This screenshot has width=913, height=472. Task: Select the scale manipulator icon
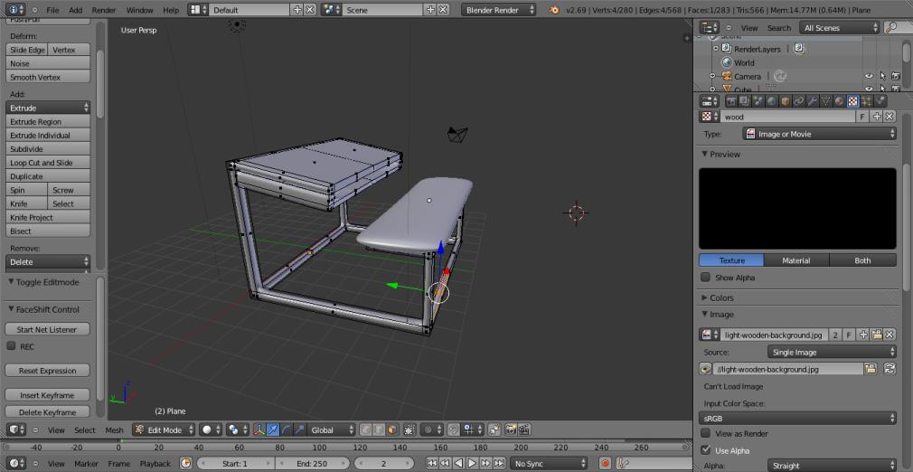[x=299, y=430]
